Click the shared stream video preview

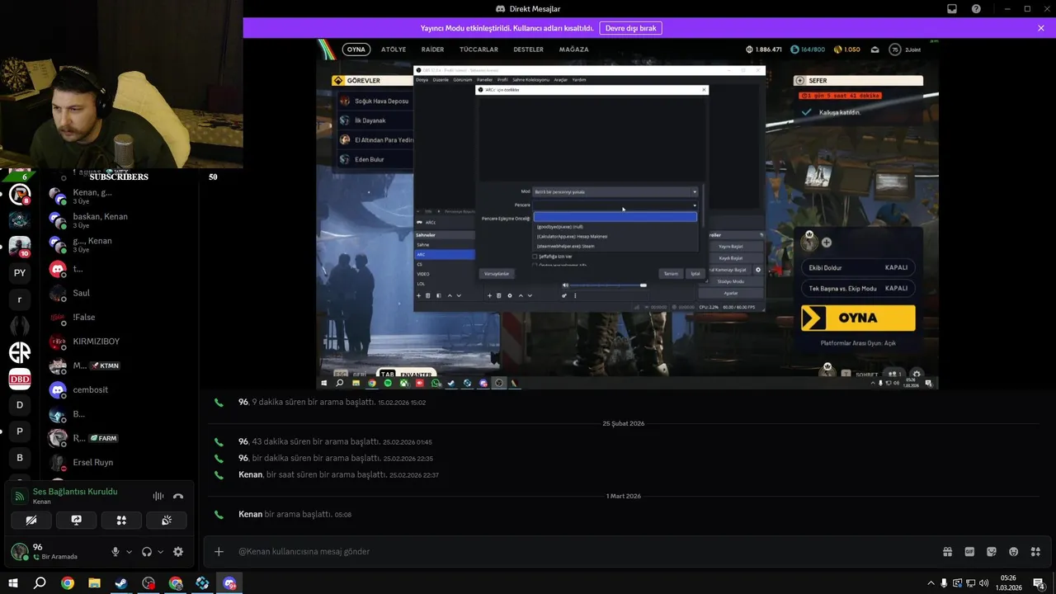tap(628, 214)
